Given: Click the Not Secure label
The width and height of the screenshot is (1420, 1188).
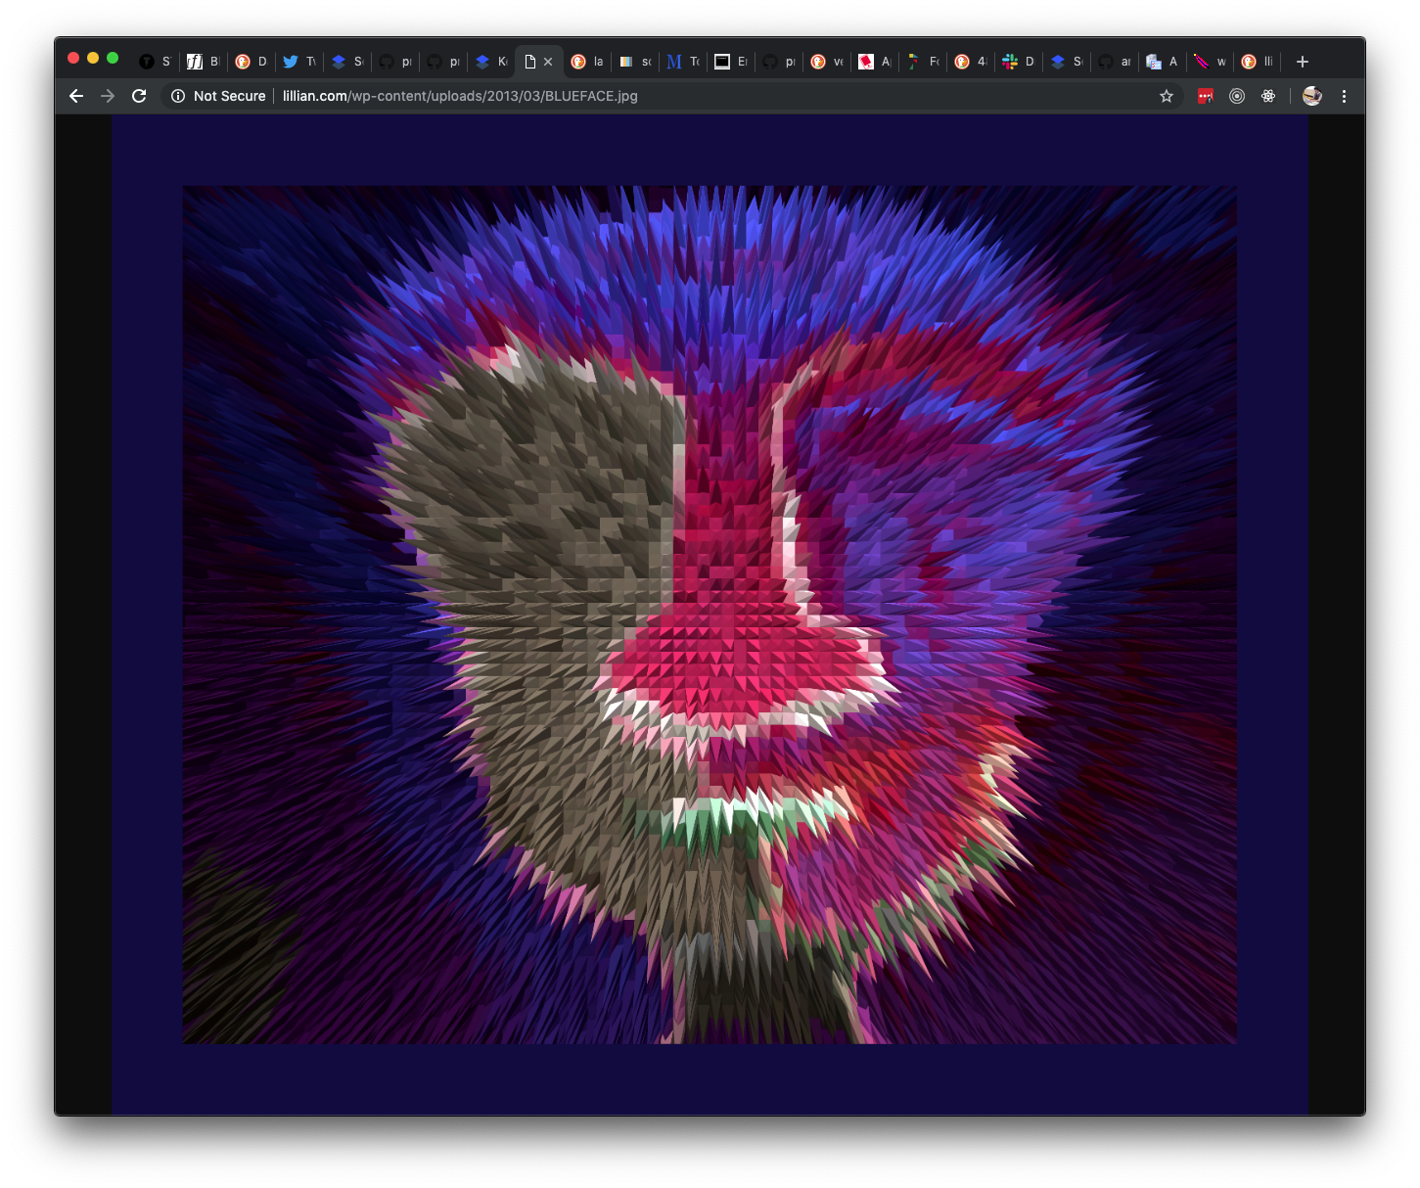Looking at the screenshot, I should [229, 96].
